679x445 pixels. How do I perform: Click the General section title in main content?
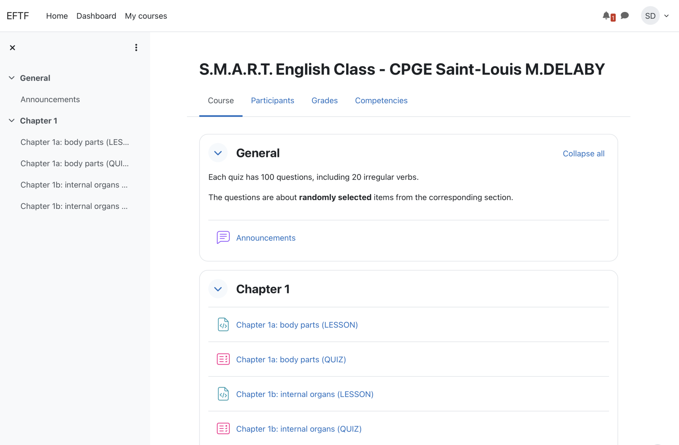click(258, 153)
